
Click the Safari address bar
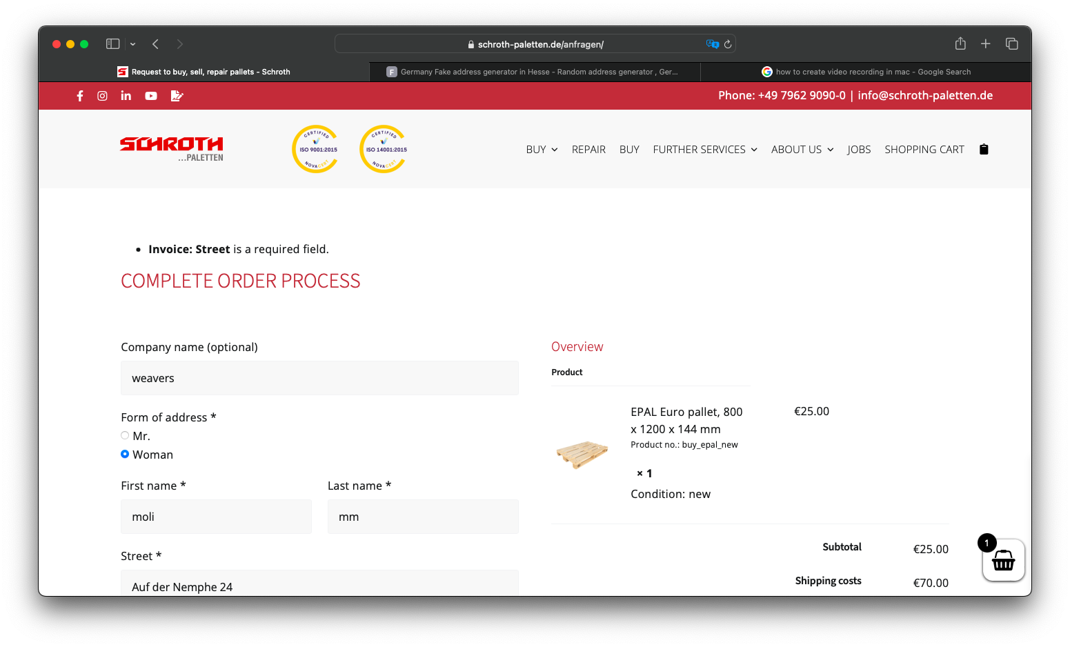click(535, 44)
